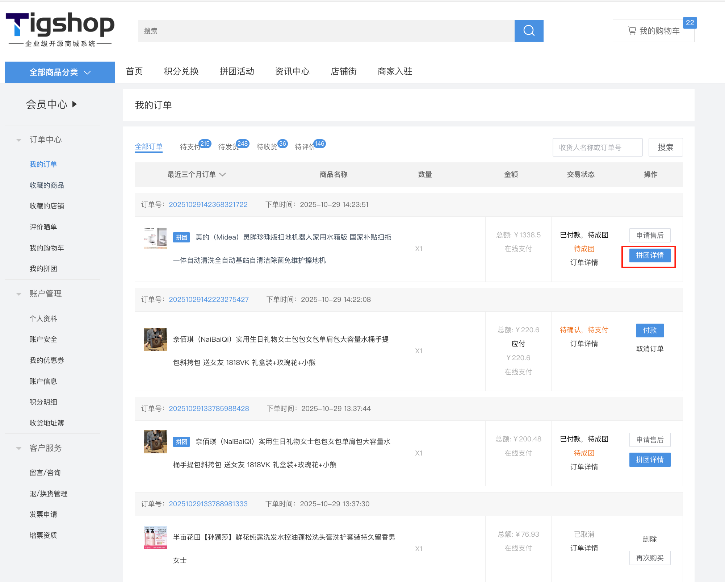The width and height of the screenshot is (725, 582).
Task: Expand 全部商品分类 category menu
Action: 60,72
